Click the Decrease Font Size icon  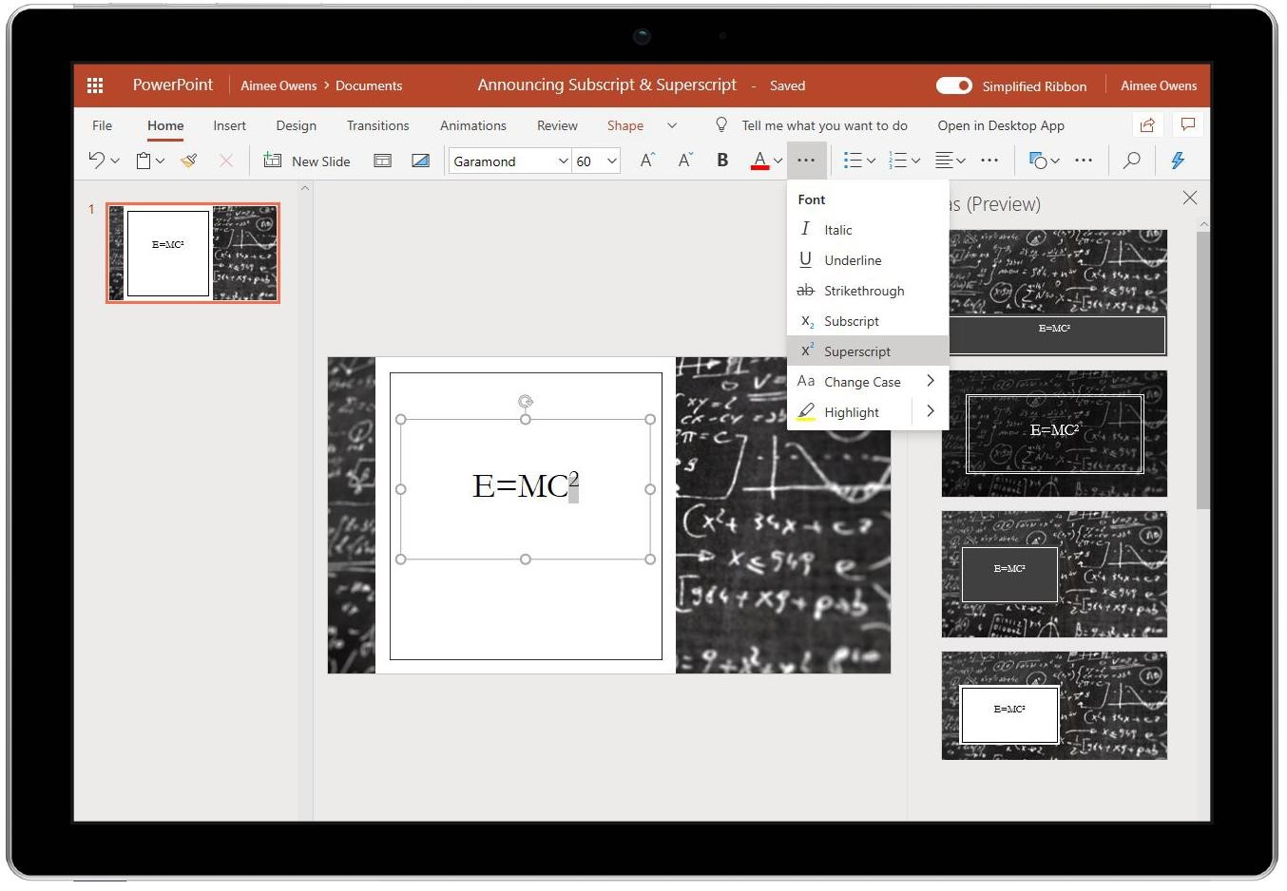tap(684, 161)
